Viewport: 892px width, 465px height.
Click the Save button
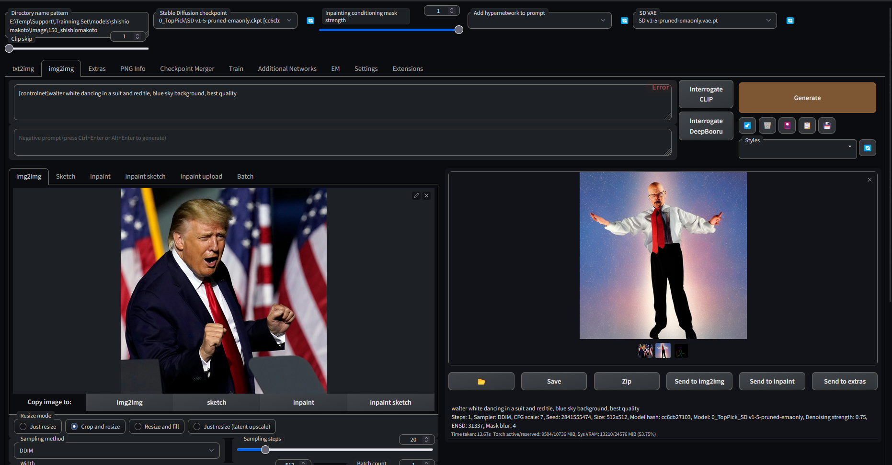(554, 381)
